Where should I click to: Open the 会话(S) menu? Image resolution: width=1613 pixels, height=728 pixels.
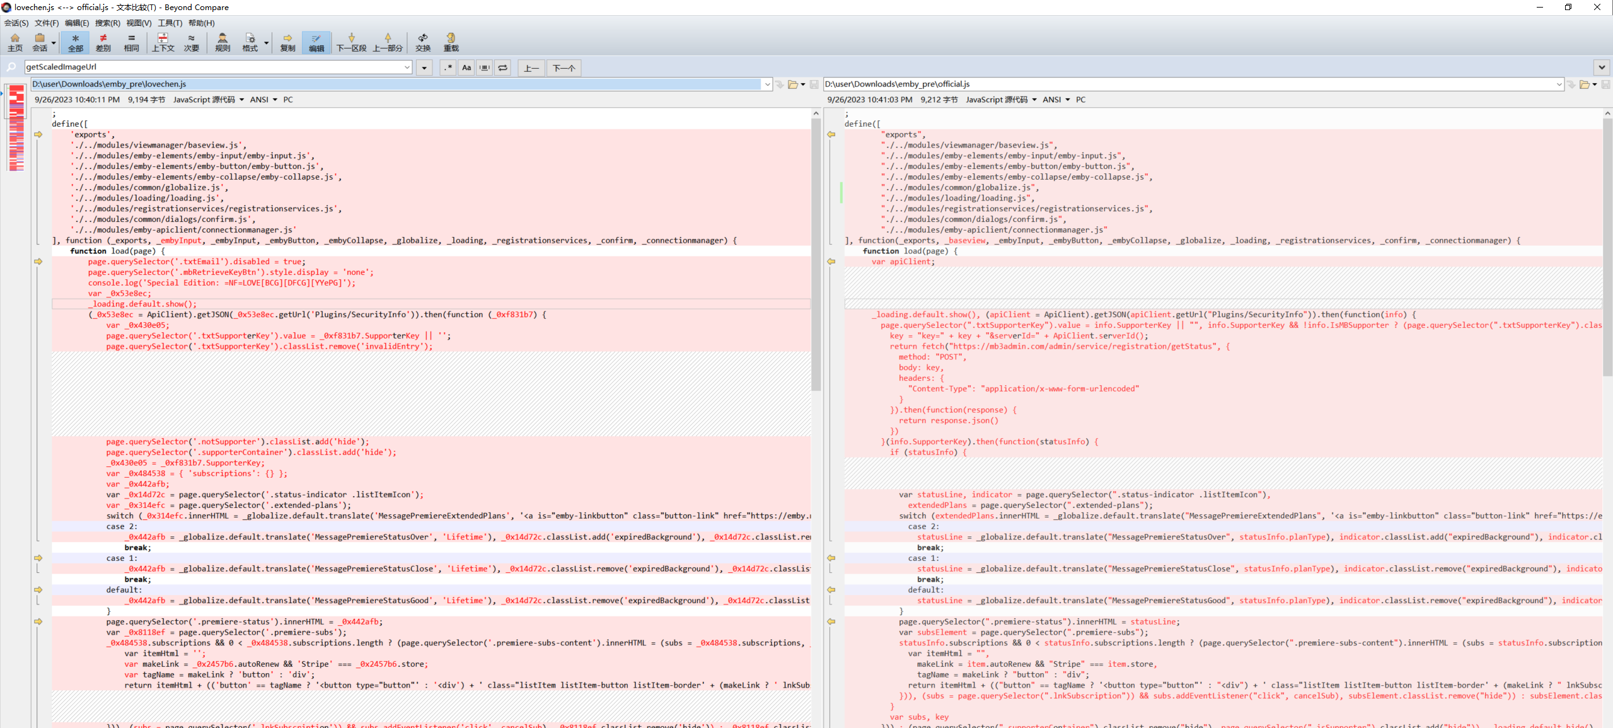click(16, 23)
